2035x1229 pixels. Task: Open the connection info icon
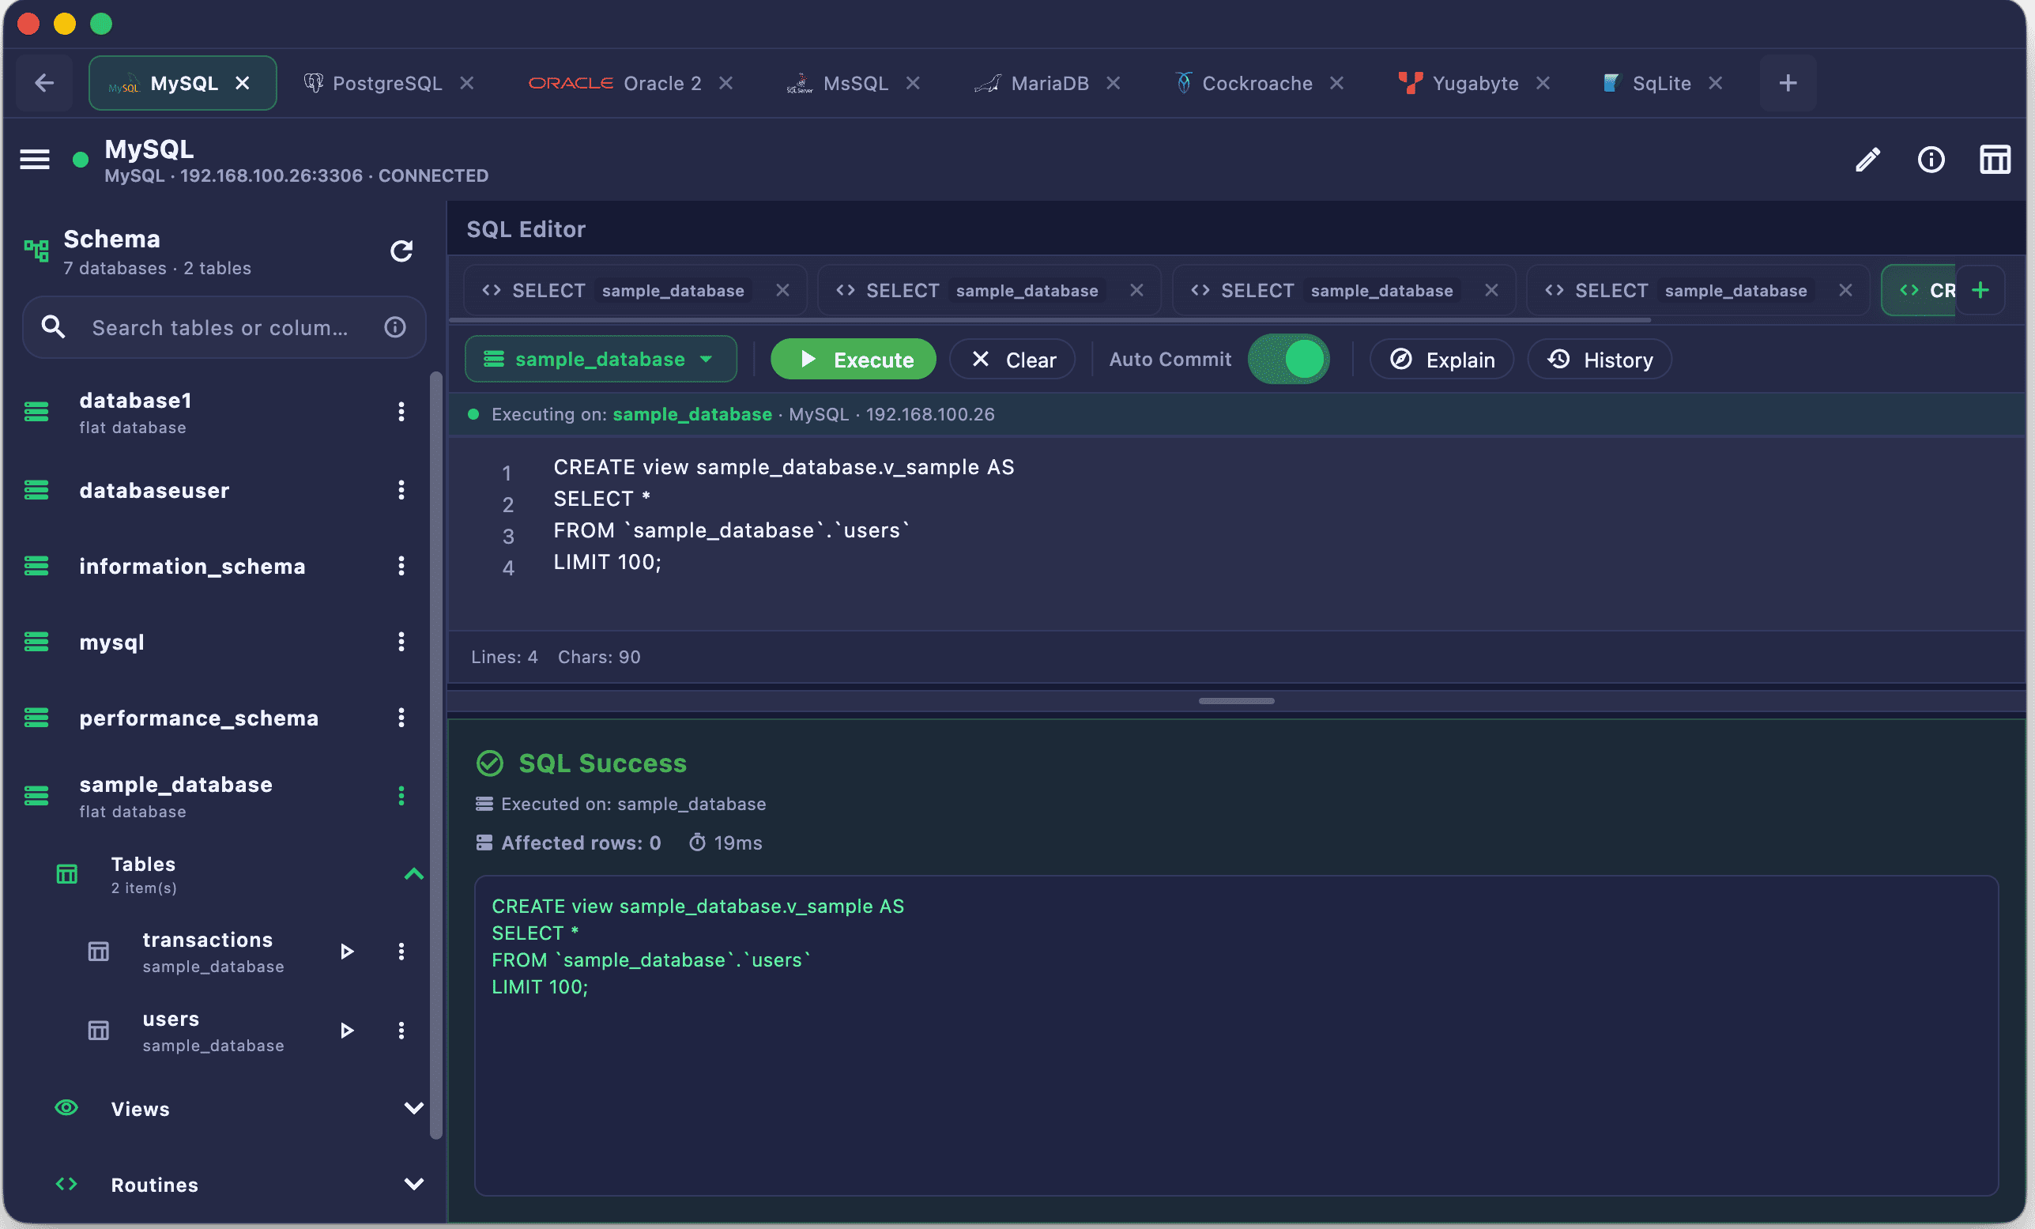[1931, 160]
